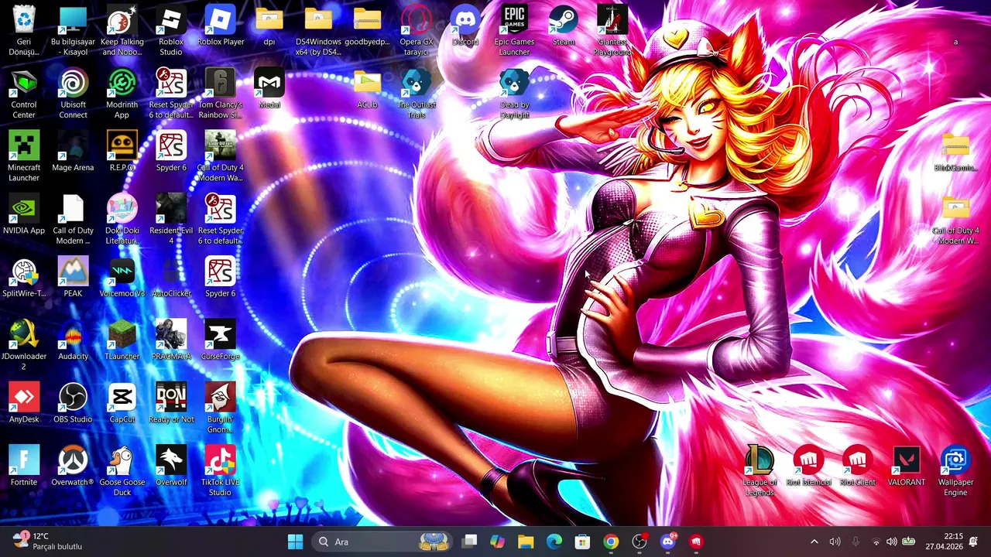Open the Windows Start menu

(295, 542)
